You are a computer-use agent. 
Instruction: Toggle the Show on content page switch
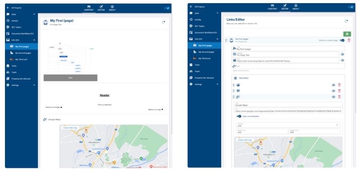342,40
